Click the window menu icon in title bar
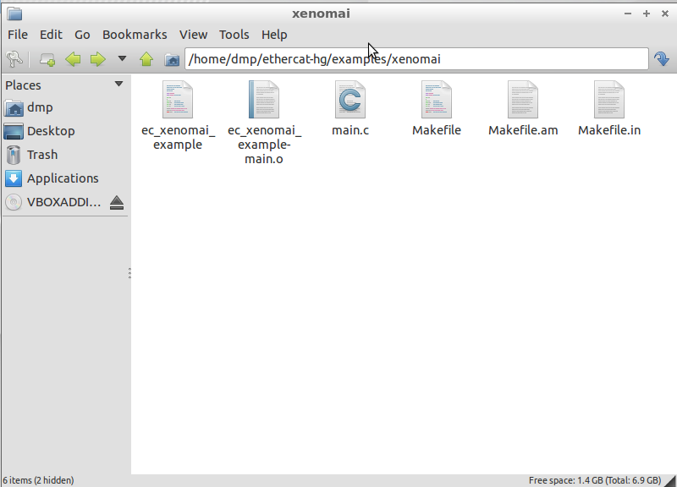The image size is (677, 487). coord(14,14)
